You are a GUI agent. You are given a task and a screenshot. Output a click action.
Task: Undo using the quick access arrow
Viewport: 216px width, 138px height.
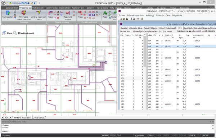(22, 3)
